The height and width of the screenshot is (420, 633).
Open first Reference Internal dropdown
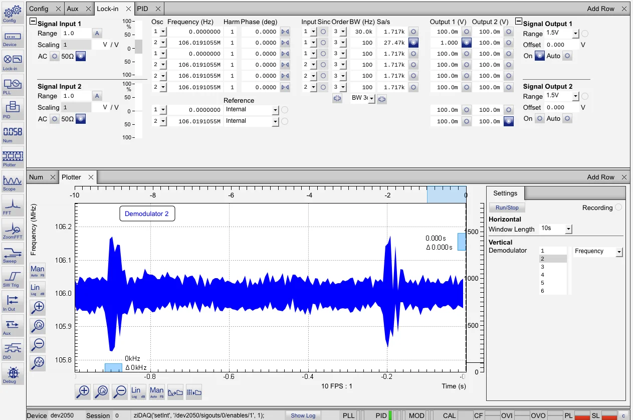[x=275, y=110]
